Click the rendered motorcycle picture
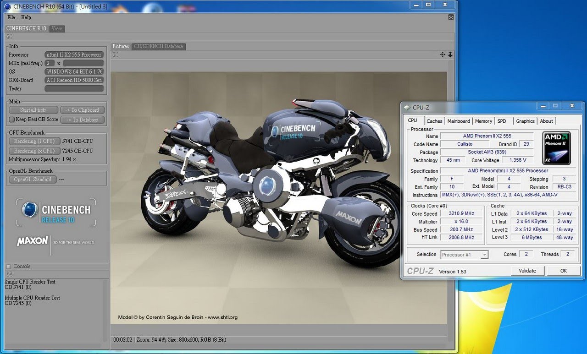587x354 pixels. pos(278,198)
